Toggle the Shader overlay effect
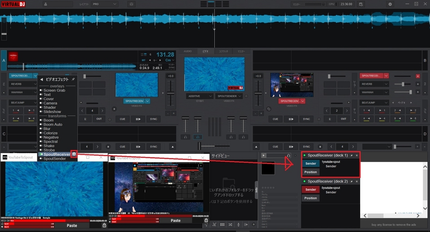Screen dimensions: 430x232 coord(41,108)
